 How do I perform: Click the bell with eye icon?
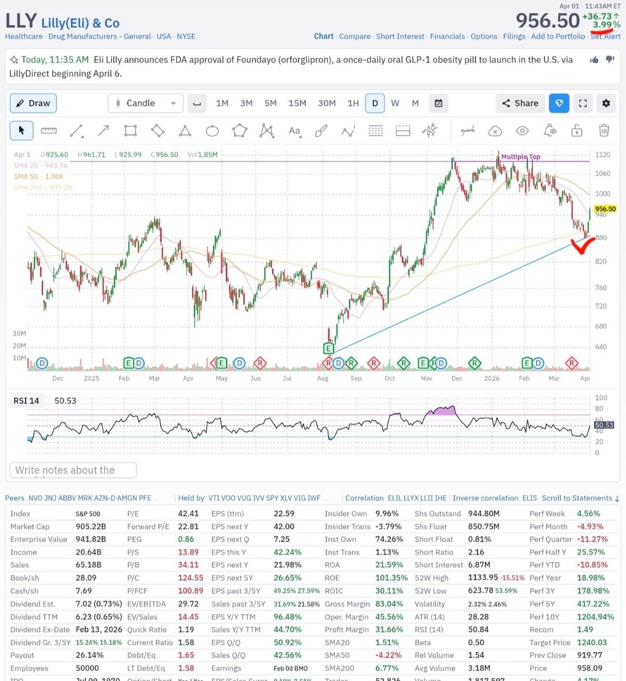click(x=549, y=131)
